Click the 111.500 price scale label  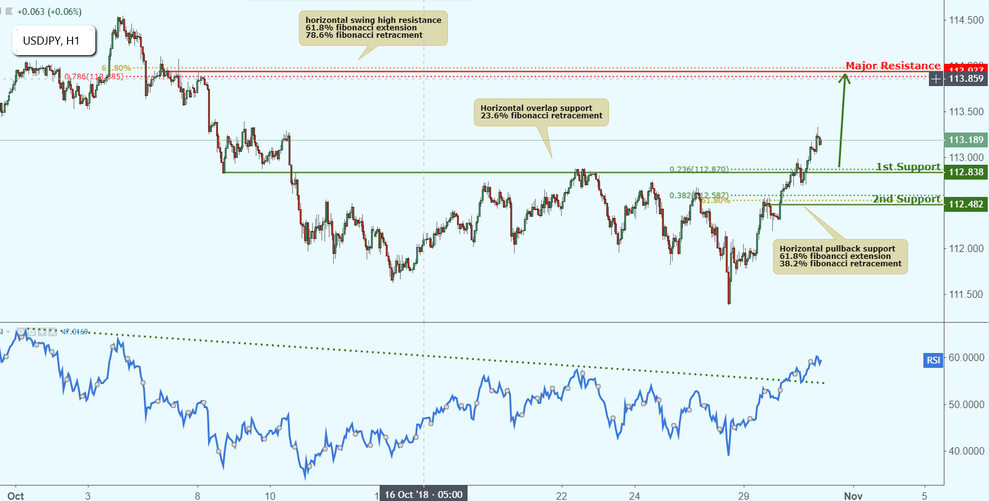click(966, 294)
